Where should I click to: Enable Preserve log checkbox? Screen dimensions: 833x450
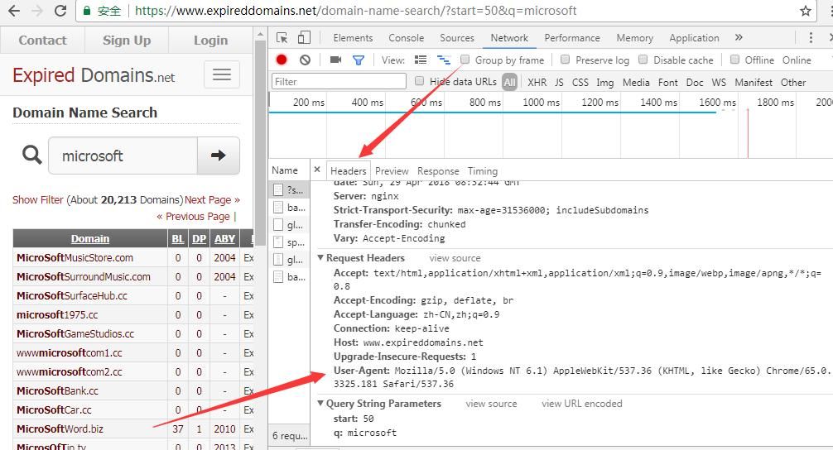point(566,59)
